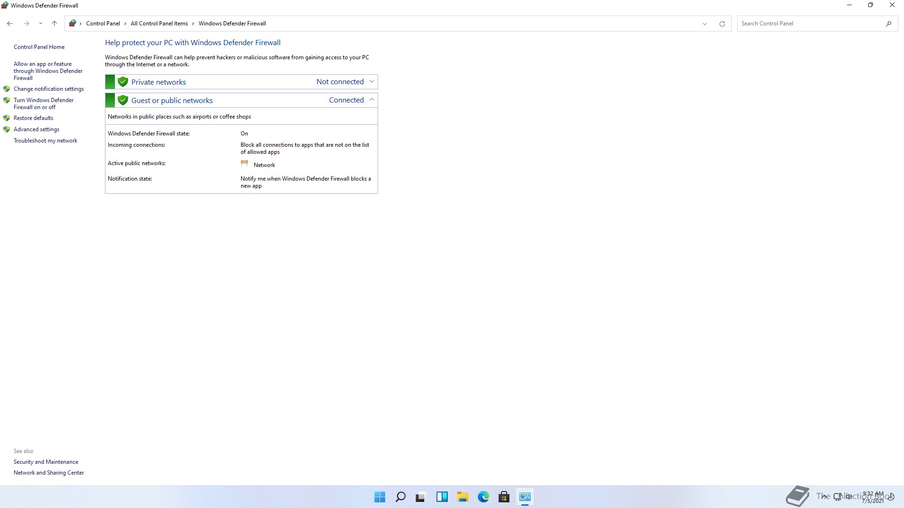The width and height of the screenshot is (904, 508).
Task: Click the Control Panel taskbar icon
Action: pyautogui.click(x=525, y=497)
